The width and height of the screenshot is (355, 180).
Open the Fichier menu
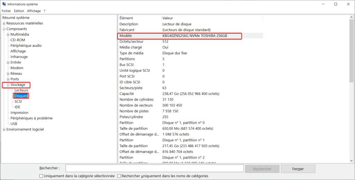(7, 11)
